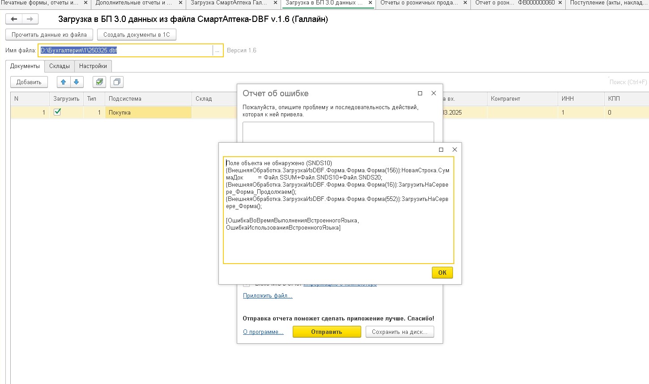Maximize the error details message window
649x384 pixels.
pyautogui.click(x=441, y=149)
